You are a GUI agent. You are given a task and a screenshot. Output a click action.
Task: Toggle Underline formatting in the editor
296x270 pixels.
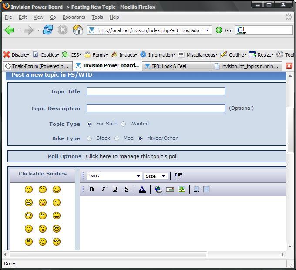pyautogui.click(x=115, y=189)
